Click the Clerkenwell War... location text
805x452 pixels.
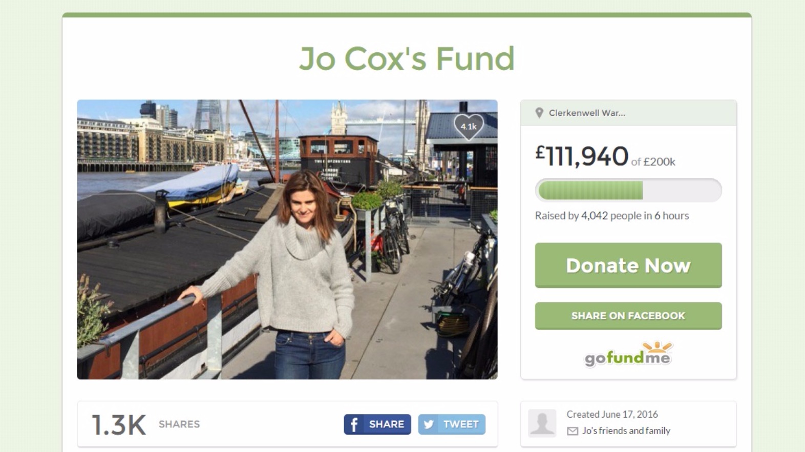(x=587, y=113)
